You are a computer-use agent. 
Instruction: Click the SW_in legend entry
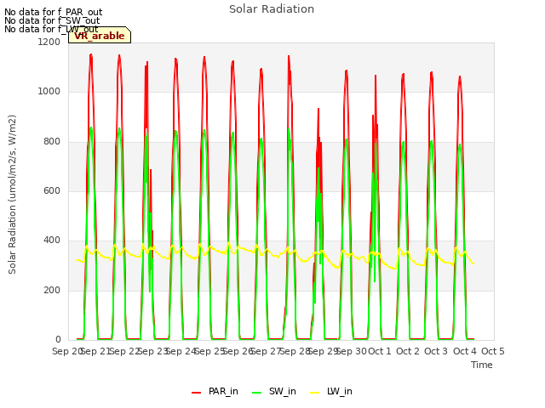pos(274,391)
